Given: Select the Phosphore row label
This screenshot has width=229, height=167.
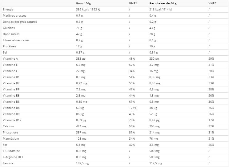Looking at the screenshot, I should (10, 132).
